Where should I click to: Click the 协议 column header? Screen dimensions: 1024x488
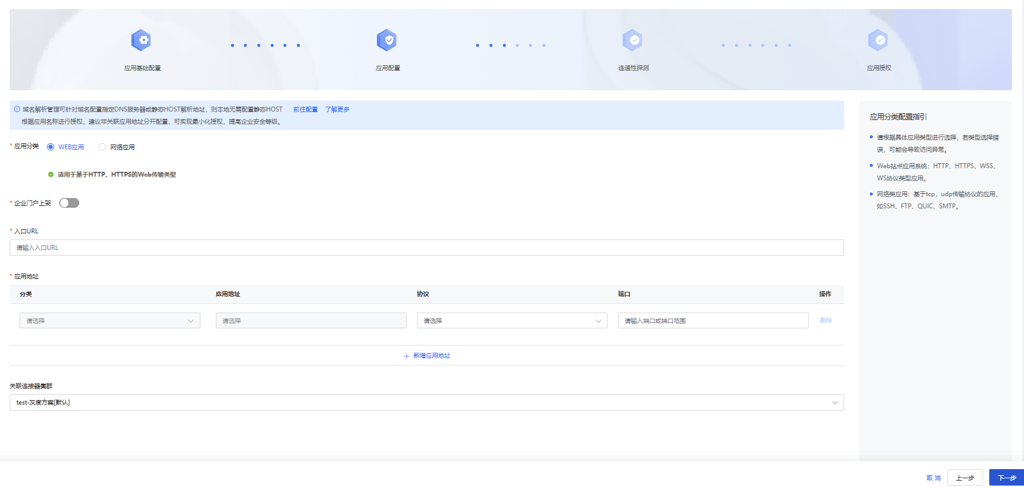click(x=423, y=294)
